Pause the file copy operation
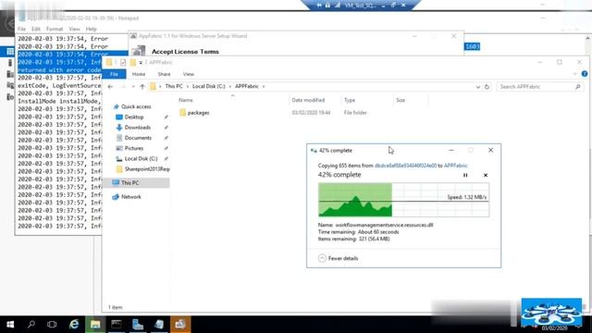Viewport: 592px width, 333px height. tap(465, 175)
